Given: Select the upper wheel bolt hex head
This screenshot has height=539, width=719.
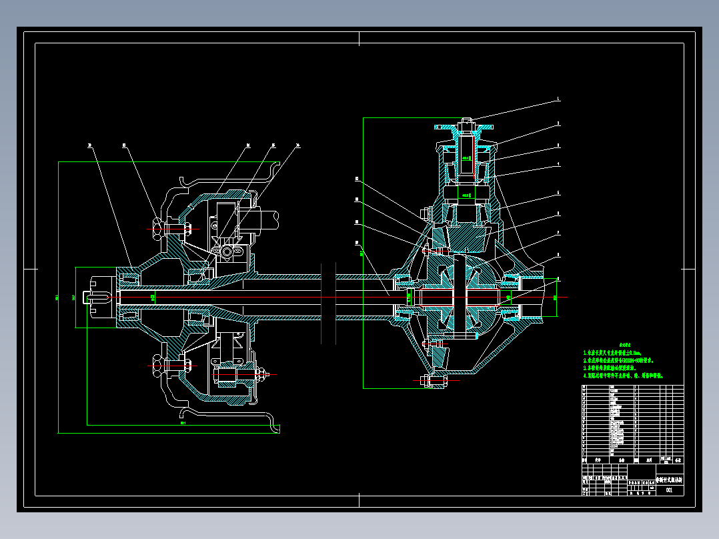Looking at the screenshot, I should (x=157, y=229).
